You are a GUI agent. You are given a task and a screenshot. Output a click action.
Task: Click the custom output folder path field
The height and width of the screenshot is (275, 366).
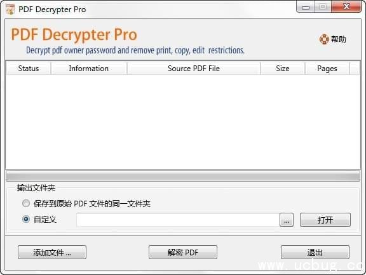(178, 220)
